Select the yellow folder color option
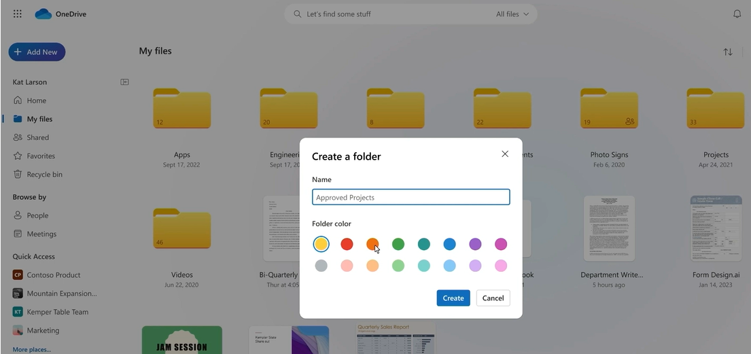The image size is (751, 354). click(321, 244)
